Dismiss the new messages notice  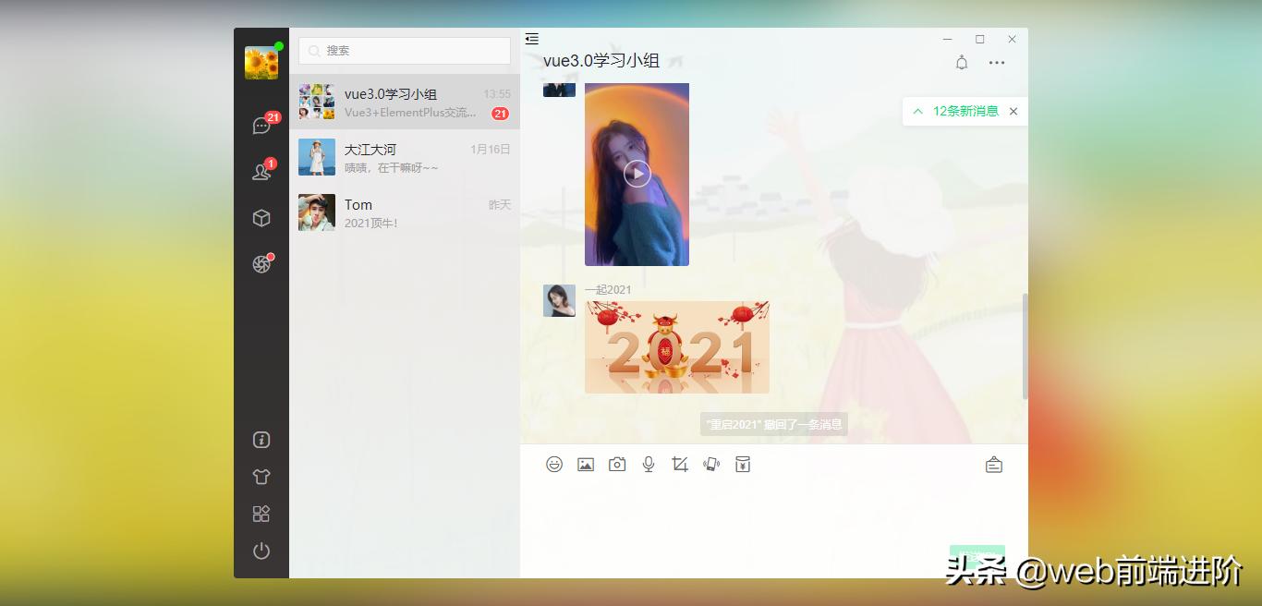[x=1013, y=111]
